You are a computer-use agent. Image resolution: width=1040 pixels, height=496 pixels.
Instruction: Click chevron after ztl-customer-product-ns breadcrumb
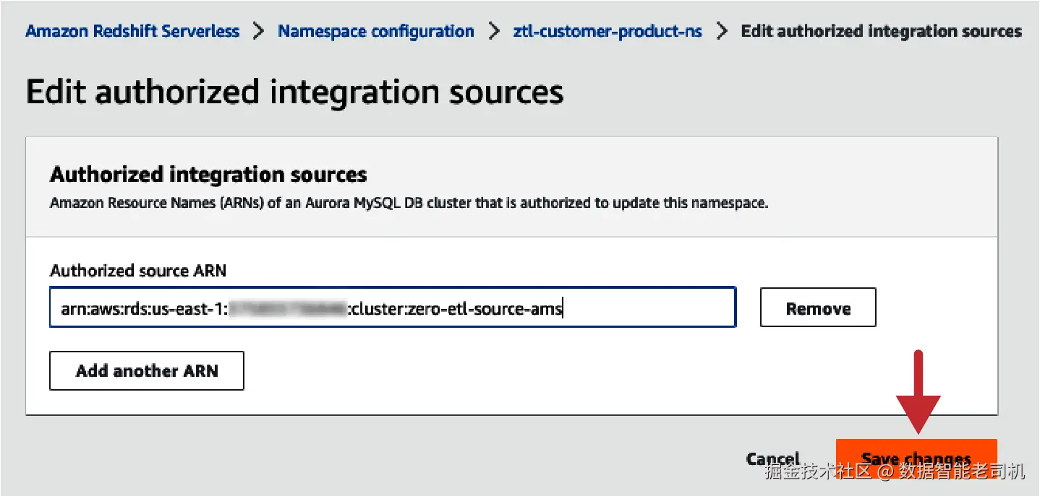click(x=721, y=32)
